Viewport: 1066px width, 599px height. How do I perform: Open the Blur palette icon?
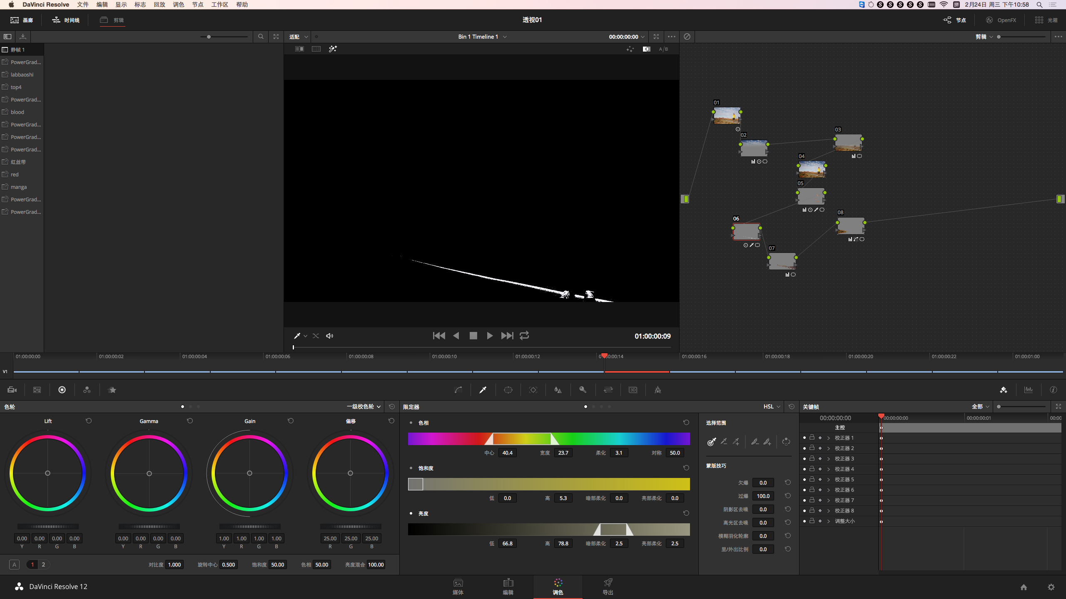558,390
